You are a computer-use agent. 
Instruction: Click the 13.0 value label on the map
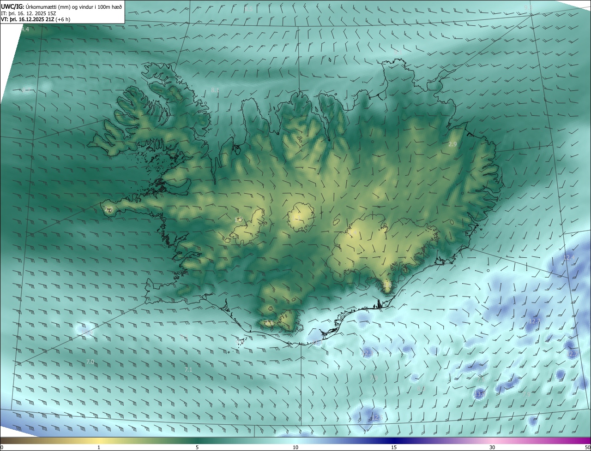(x=479, y=394)
